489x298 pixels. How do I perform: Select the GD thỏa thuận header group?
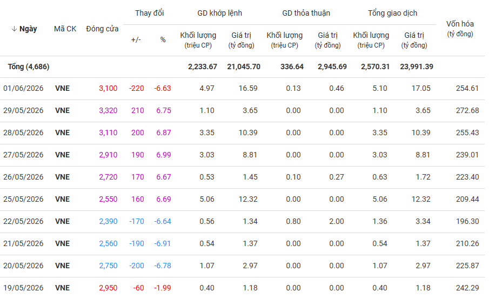point(306,13)
